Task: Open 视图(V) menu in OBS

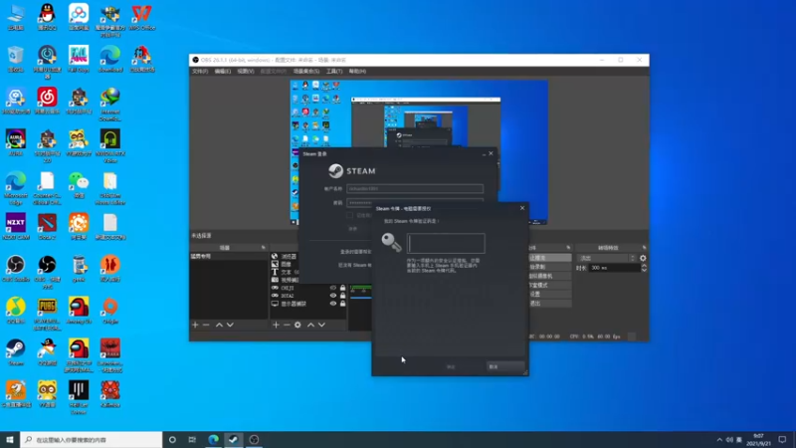Action: click(245, 71)
